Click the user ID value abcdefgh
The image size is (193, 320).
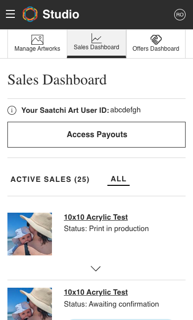tap(125, 110)
